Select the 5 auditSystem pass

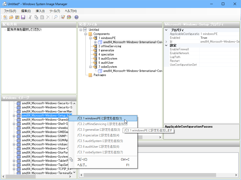click(108, 59)
